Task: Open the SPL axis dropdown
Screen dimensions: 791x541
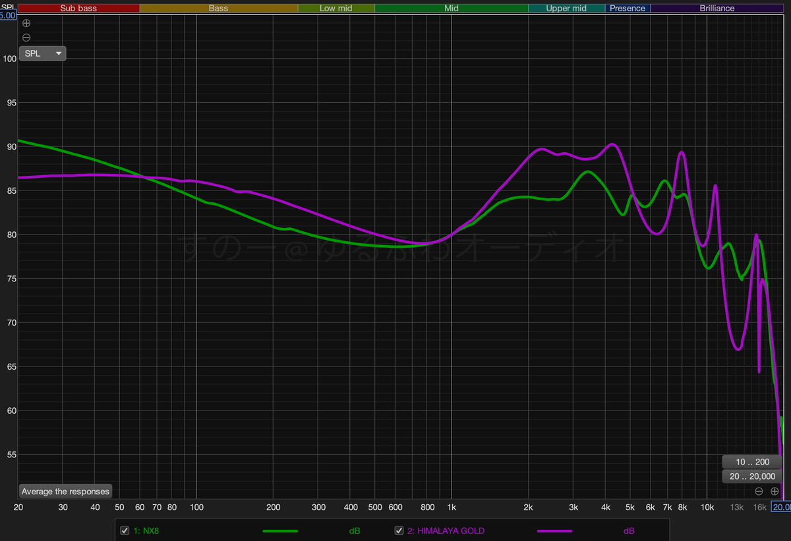Action: coord(43,53)
